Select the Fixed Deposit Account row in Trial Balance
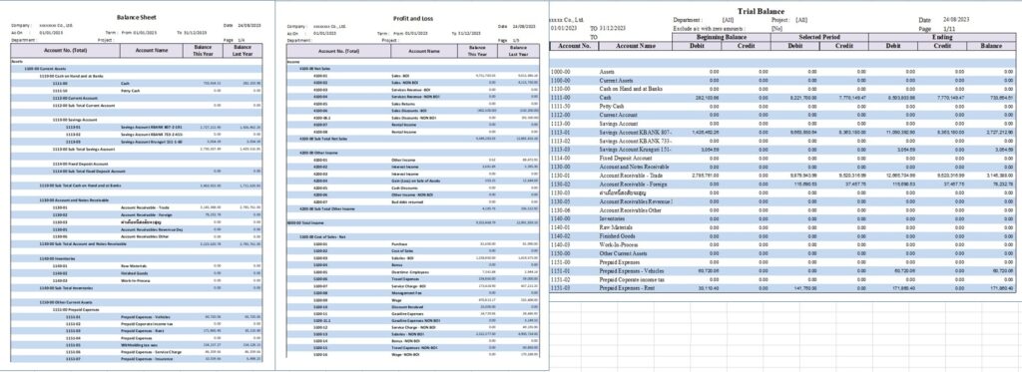Image resolution: width=1022 pixels, height=372 pixels. tap(782, 158)
